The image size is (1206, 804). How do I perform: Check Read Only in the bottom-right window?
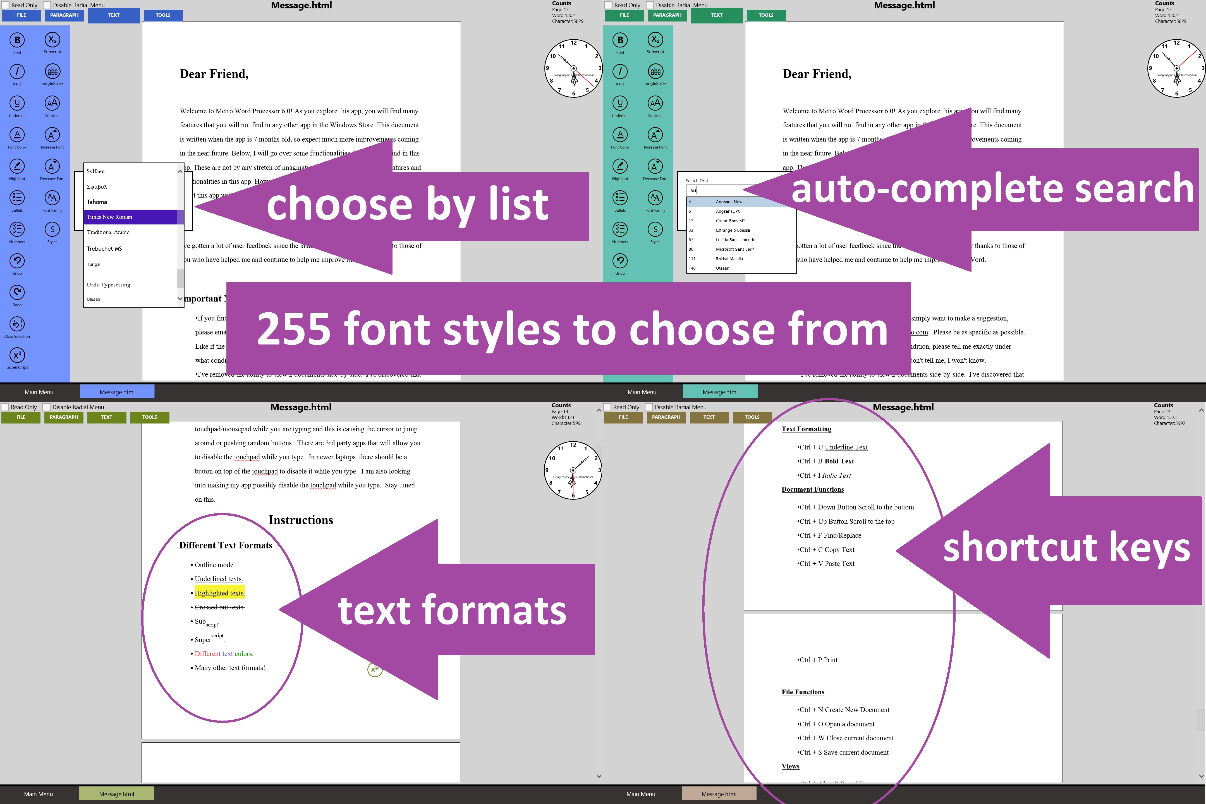tap(608, 407)
